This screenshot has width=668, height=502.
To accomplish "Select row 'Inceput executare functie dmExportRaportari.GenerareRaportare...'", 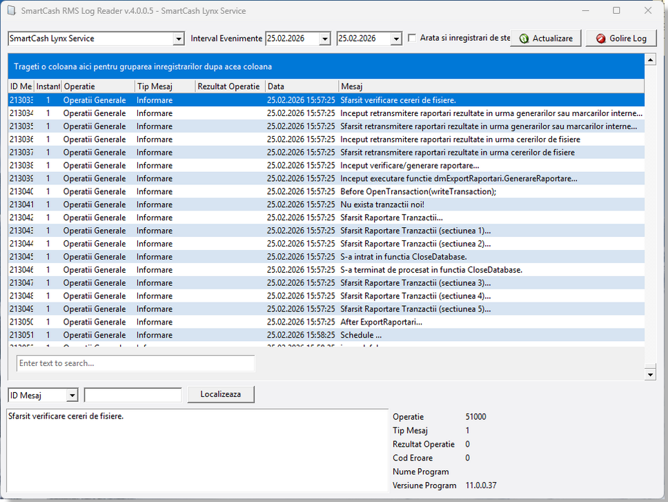I will click(x=326, y=179).
